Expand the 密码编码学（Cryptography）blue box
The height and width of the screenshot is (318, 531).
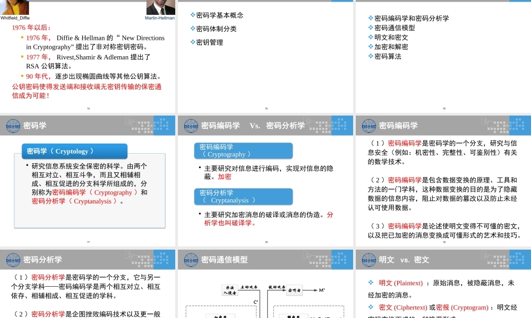click(x=243, y=150)
